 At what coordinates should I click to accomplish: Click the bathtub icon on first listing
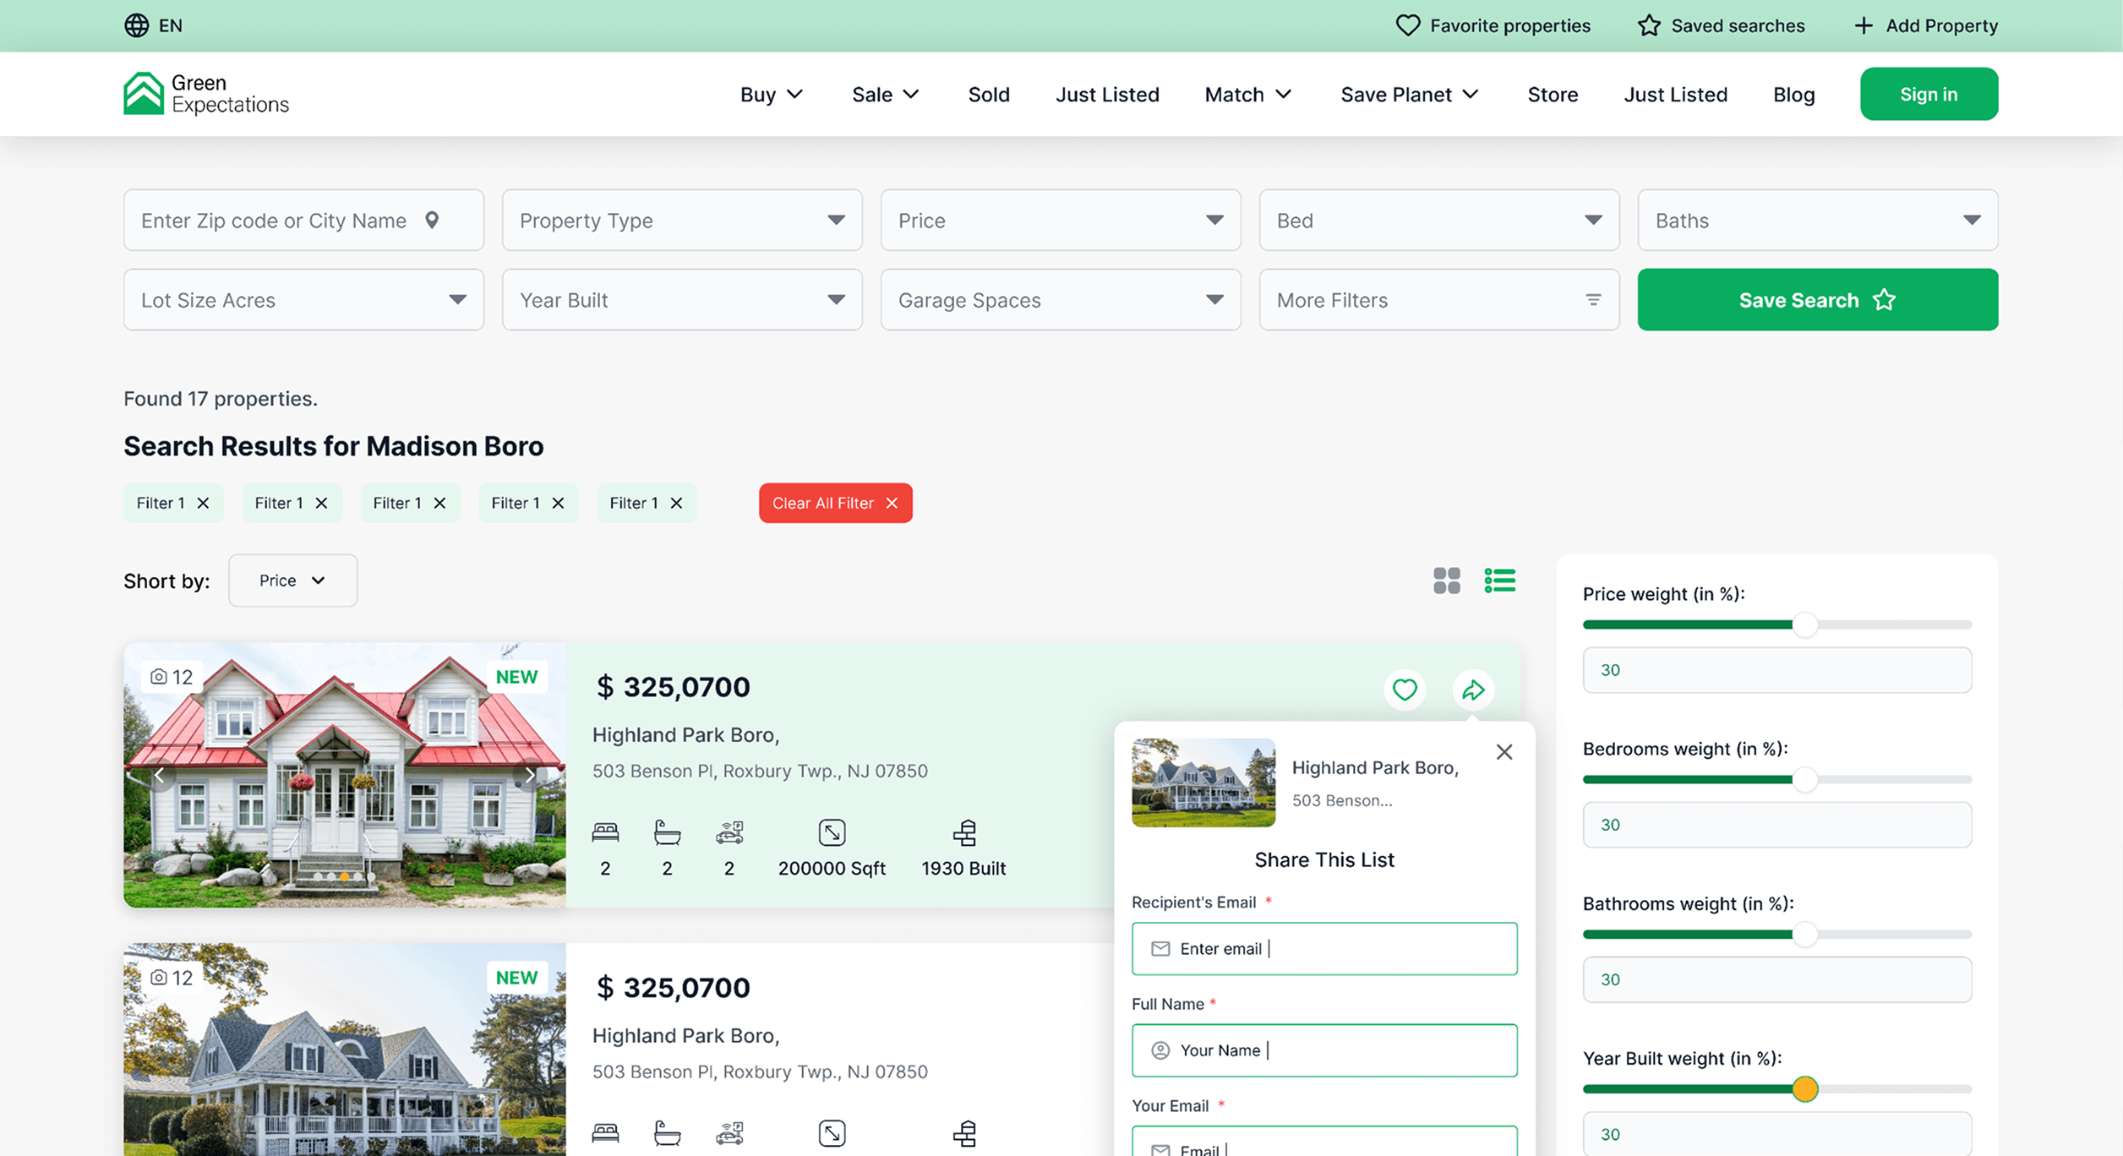tap(667, 833)
